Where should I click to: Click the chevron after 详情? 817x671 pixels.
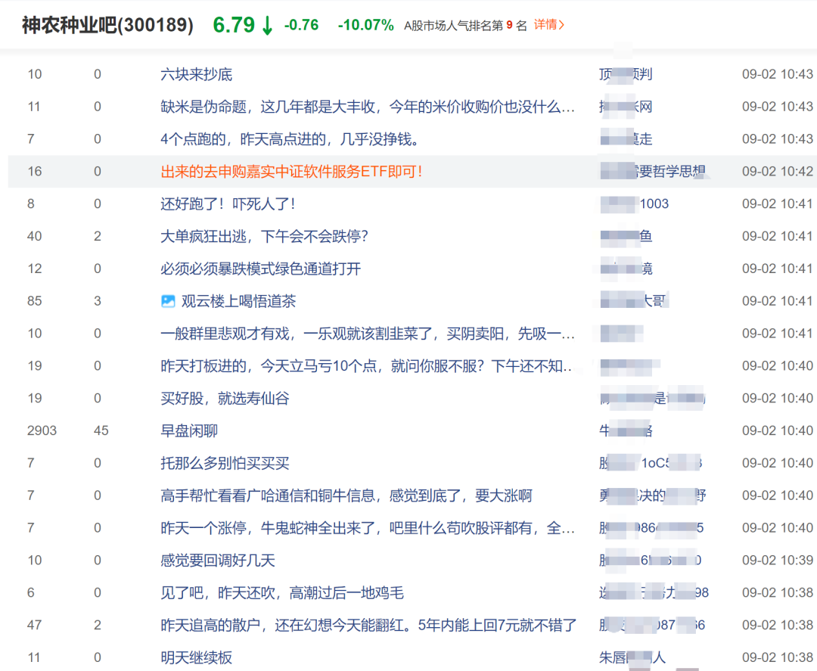tap(561, 24)
